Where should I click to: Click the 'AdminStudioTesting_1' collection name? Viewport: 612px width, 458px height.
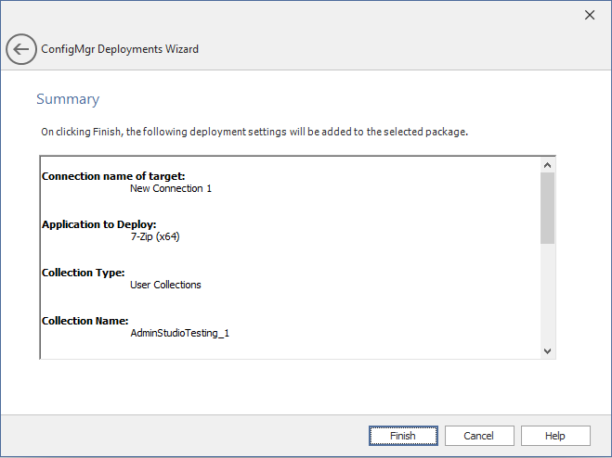(179, 333)
